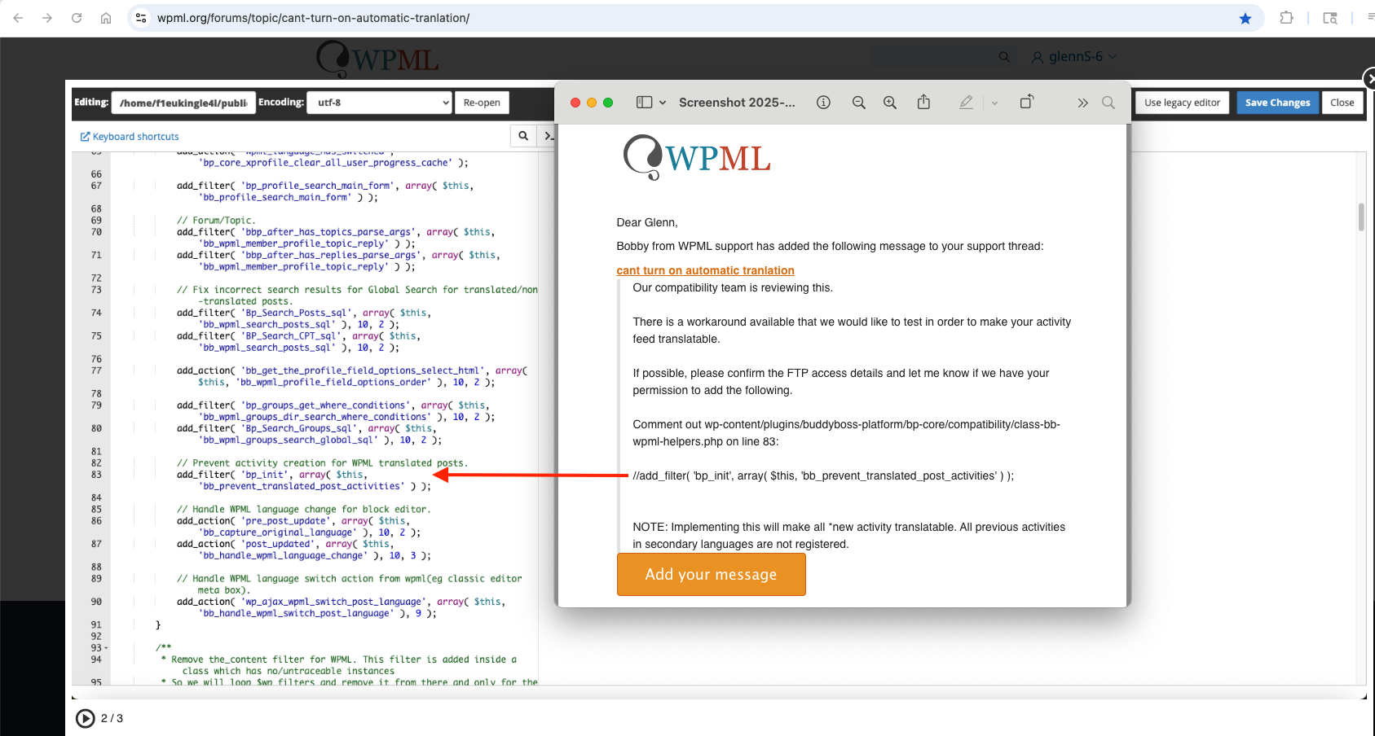1375x736 pixels.
Task: Open Keyboard shortcuts link
Action: pyautogui.click(x=130, y=137)
